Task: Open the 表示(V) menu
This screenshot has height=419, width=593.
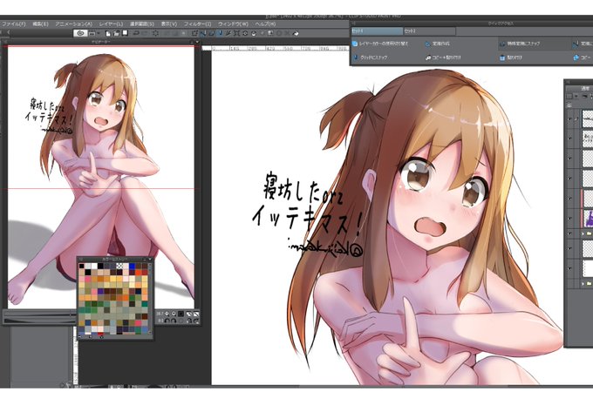Action: click(169, 24)
